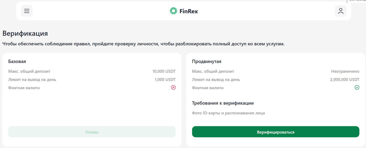
Task: Click the 10,000 USDT deposit value
Action: coord(164,71)
